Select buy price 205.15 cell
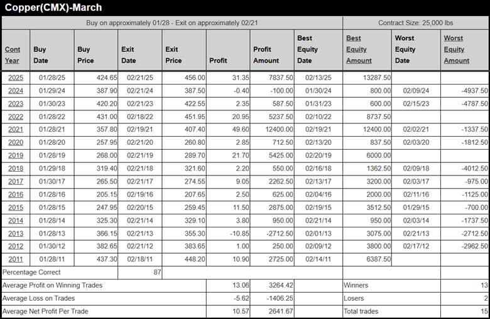 pos(96,194)
